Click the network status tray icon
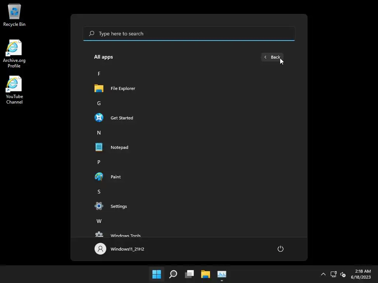The width and height of the screenshot is (378, 283). [x=334, y=274]
